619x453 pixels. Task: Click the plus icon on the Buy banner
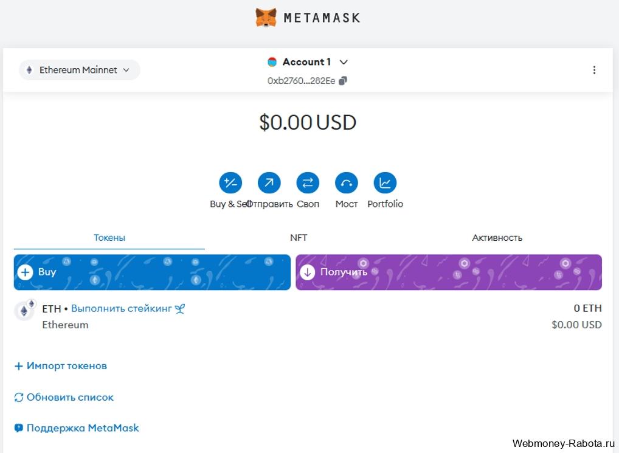(x=26, y=272)
